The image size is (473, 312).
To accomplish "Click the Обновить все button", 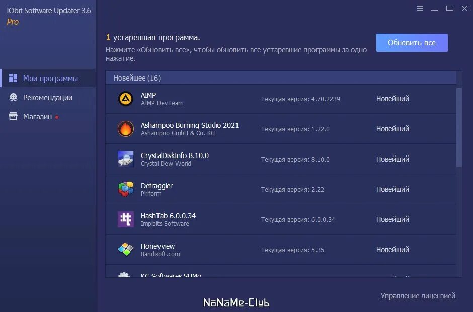I will pyautogui.click(x=412, y=43).
